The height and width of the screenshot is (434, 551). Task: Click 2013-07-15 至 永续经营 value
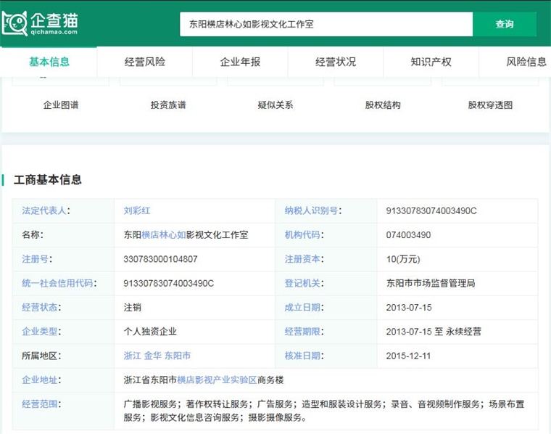pos(434,331)
